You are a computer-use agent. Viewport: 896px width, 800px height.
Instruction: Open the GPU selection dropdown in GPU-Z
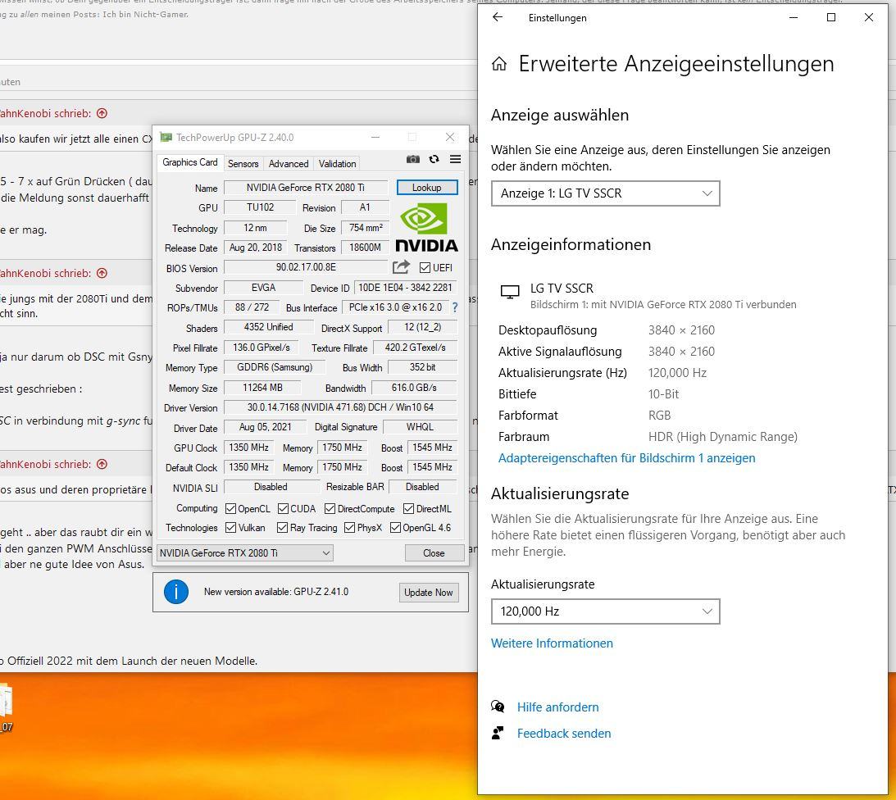click(244, 552)
